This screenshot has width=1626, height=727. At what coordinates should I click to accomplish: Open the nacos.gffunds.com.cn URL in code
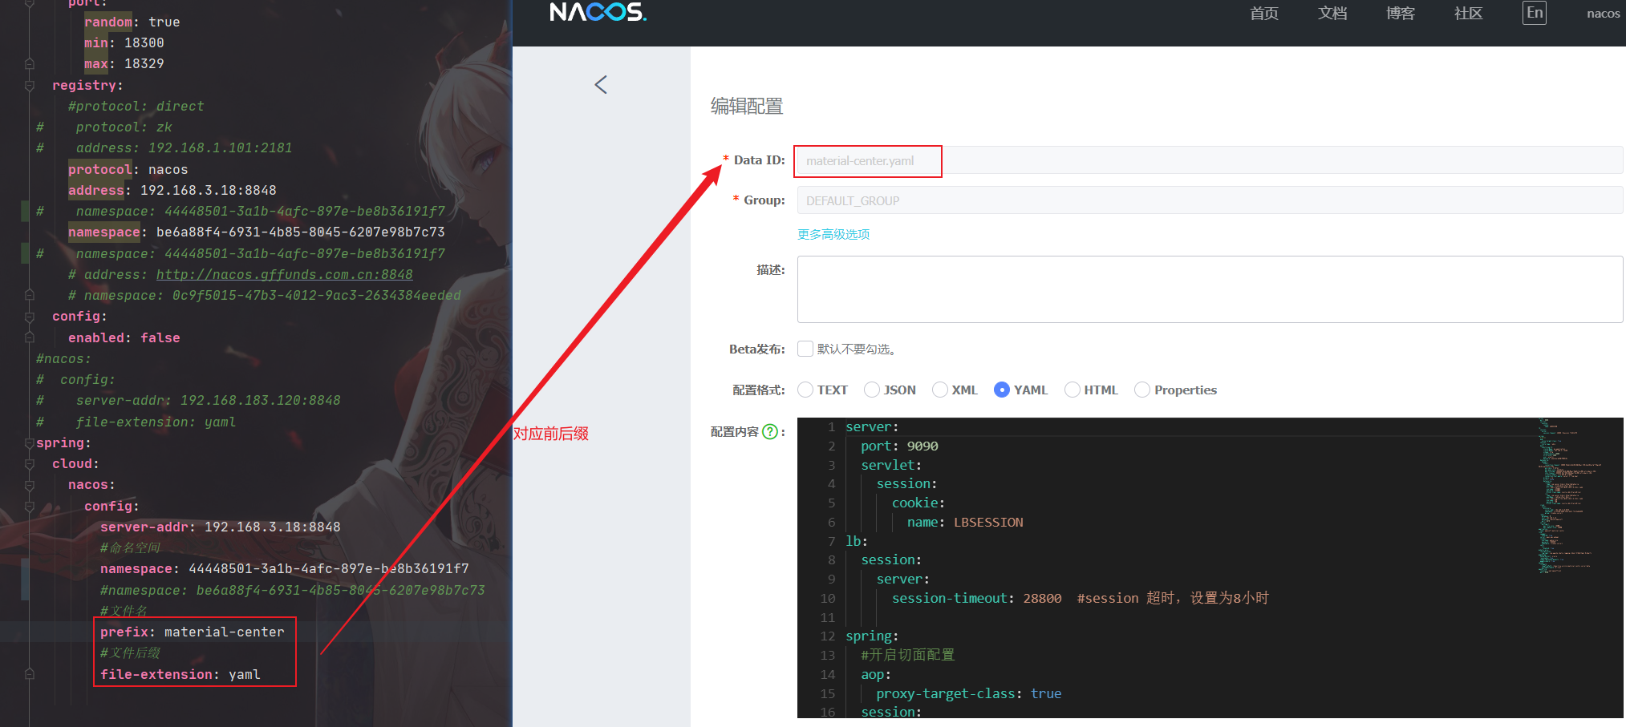point(285,275)
